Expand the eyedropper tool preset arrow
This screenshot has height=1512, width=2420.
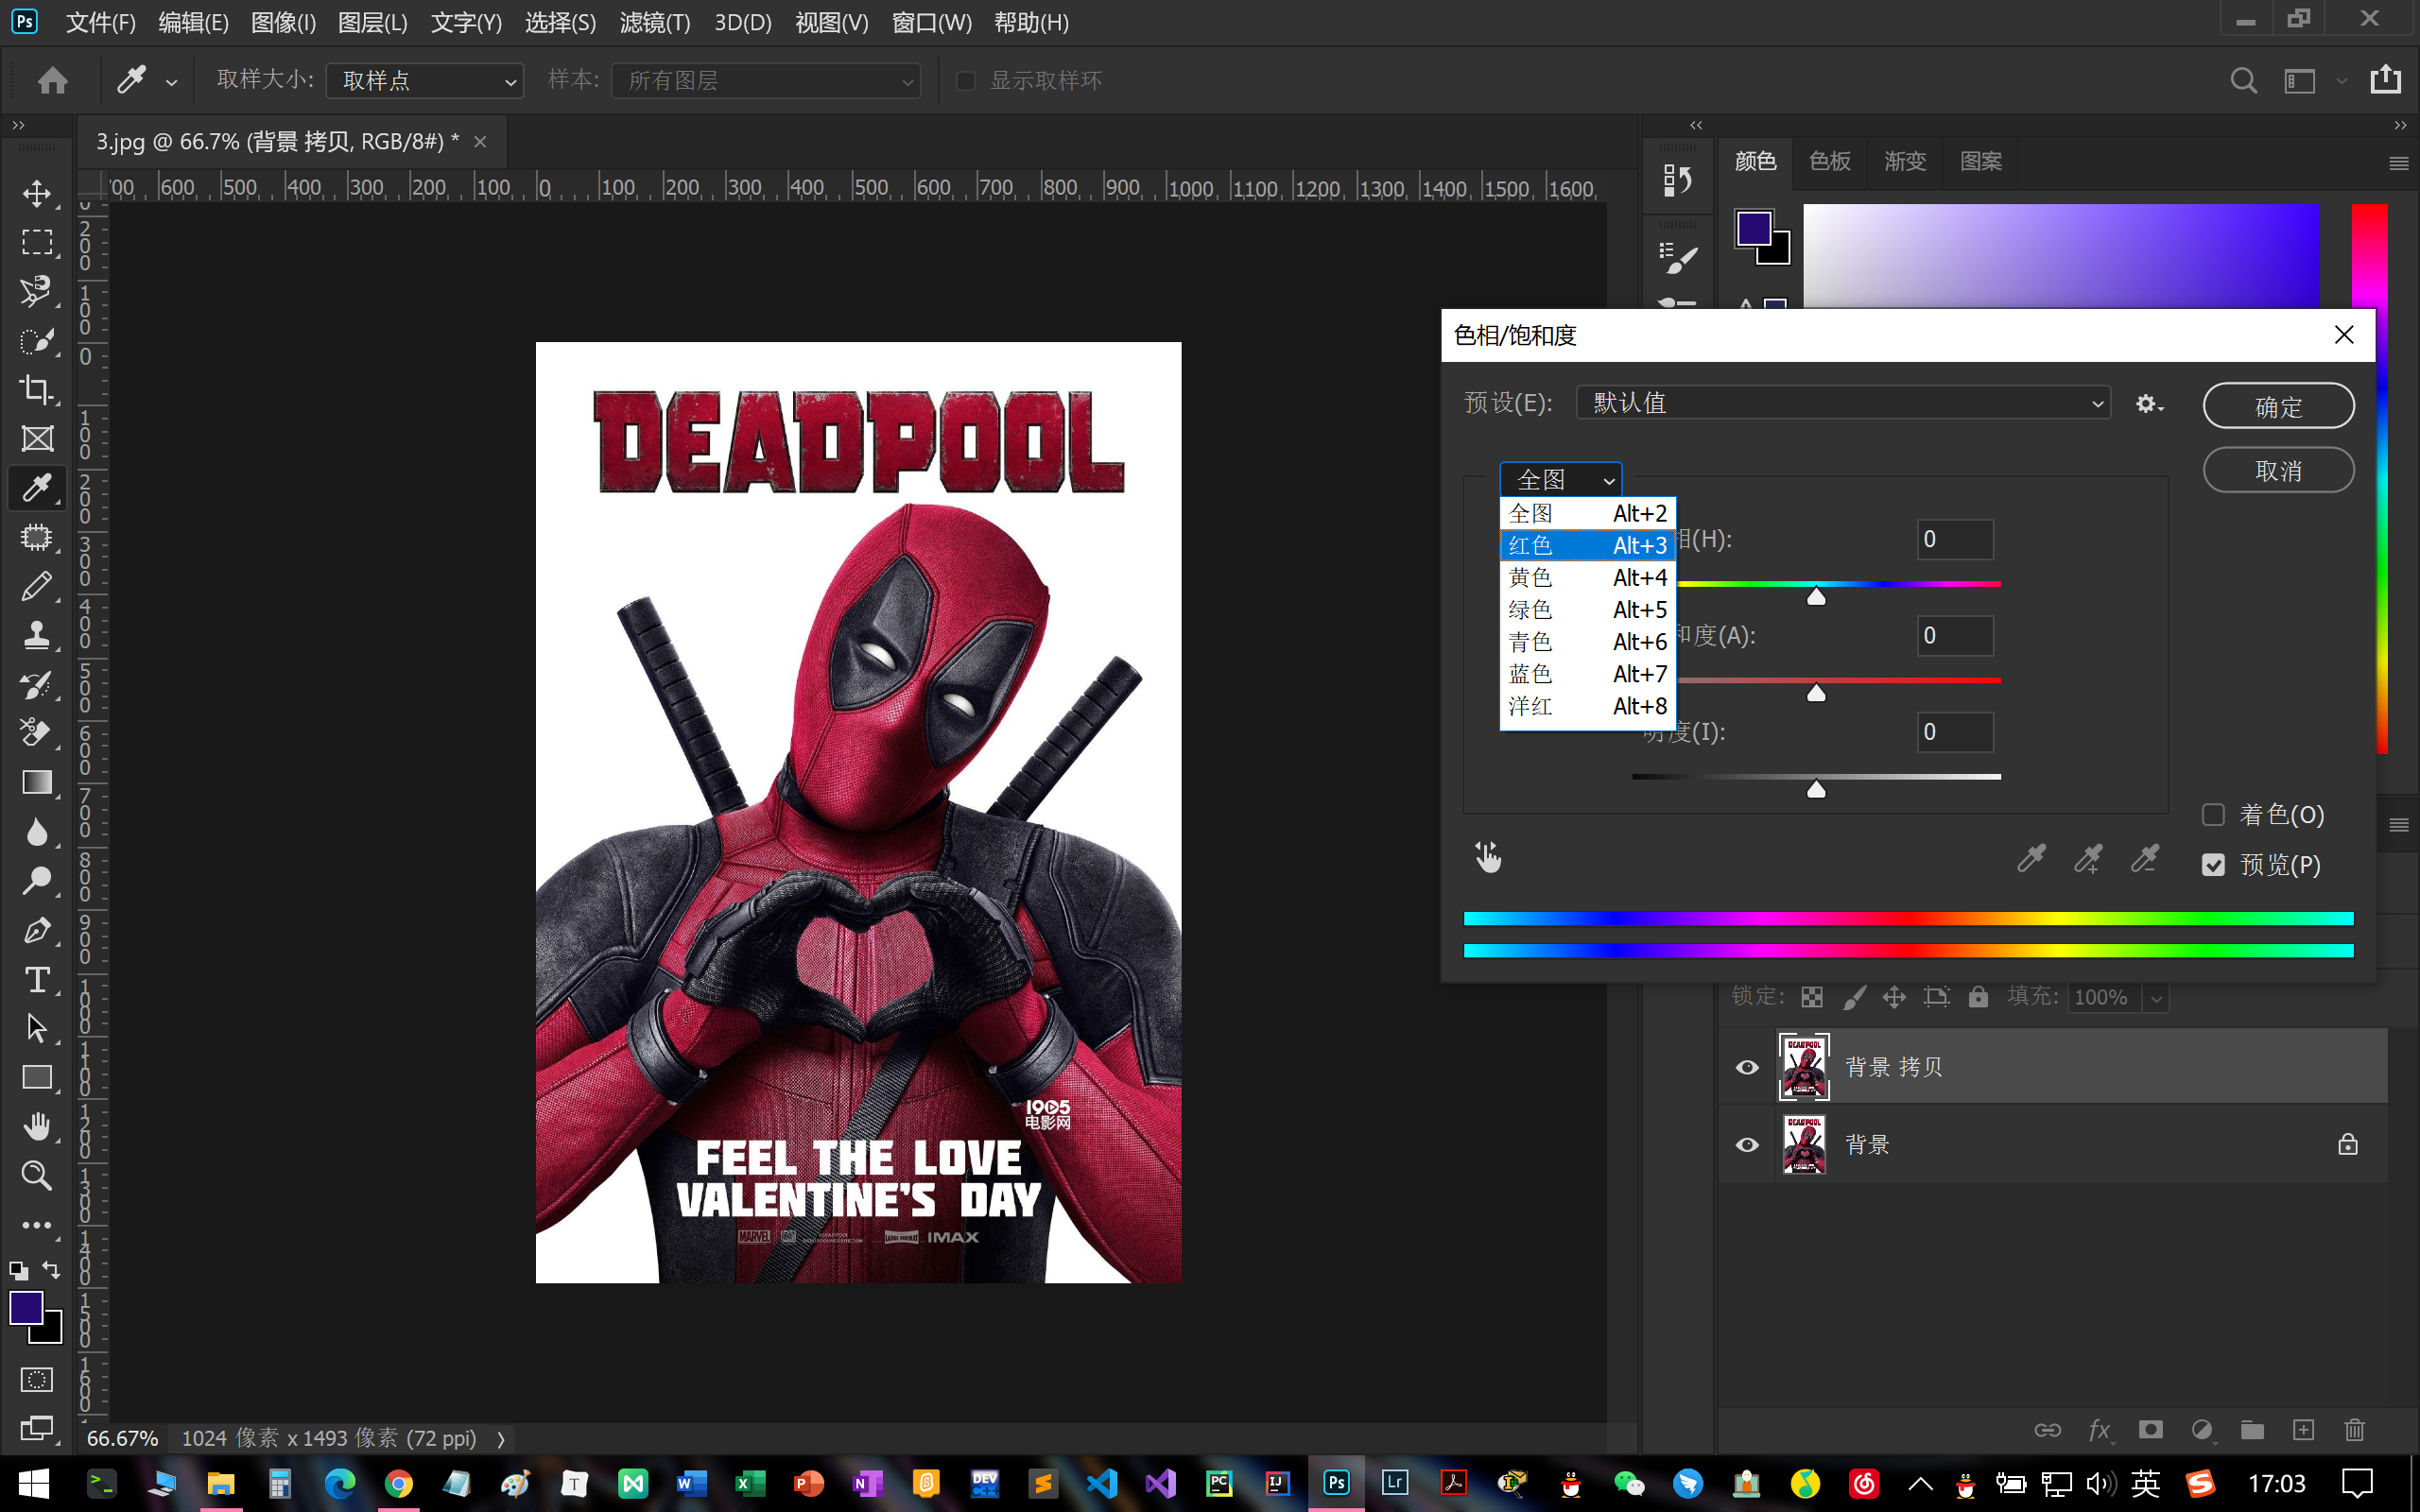coord(172,83)
